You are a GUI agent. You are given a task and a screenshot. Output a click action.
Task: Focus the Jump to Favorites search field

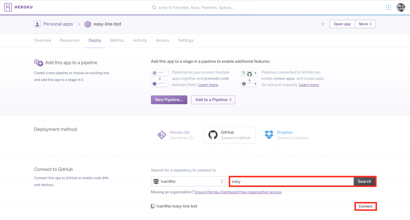[x=205, y=7]
